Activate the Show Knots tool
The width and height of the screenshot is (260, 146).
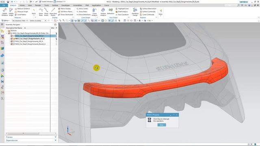[46, 12]
